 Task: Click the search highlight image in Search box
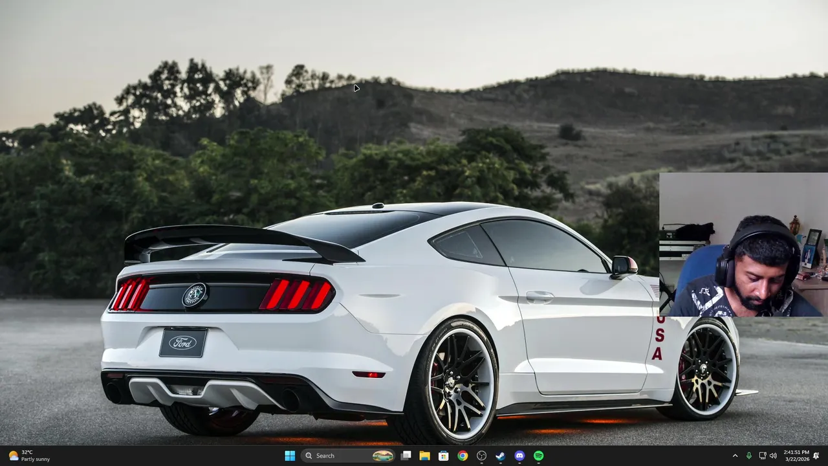[383, 456]
